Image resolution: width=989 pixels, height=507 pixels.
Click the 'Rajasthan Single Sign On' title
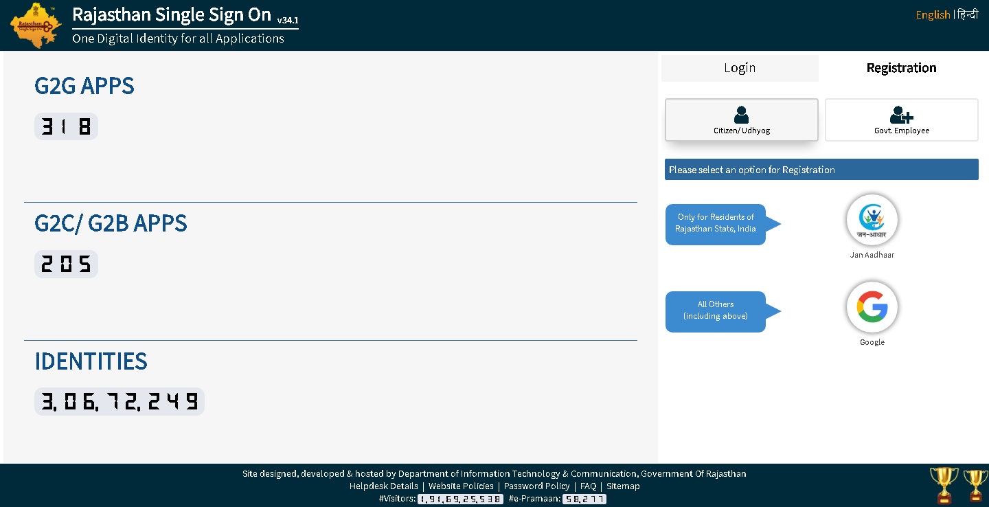[172, 14]
